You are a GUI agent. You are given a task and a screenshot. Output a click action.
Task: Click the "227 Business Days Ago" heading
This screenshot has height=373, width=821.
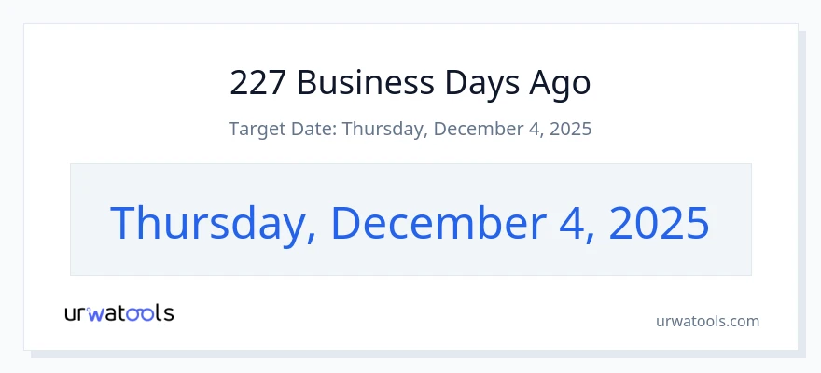410,83
